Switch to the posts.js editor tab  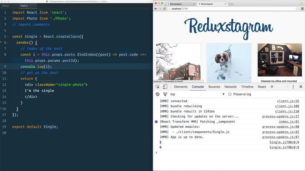pos(5,6)
